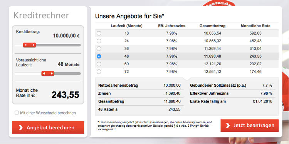Enable Mit einer Wunschrate berechnen checkbox
The height and width of the screenshot is (144, 289).
coord(17,113)
